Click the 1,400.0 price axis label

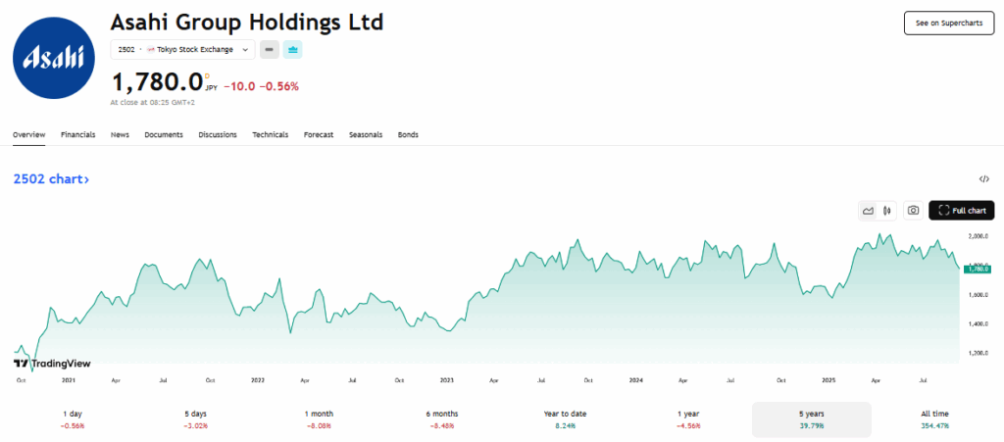pos(979,324)
